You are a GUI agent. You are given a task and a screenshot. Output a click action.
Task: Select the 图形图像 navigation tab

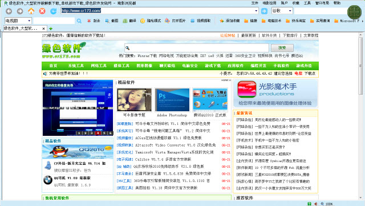144,66
